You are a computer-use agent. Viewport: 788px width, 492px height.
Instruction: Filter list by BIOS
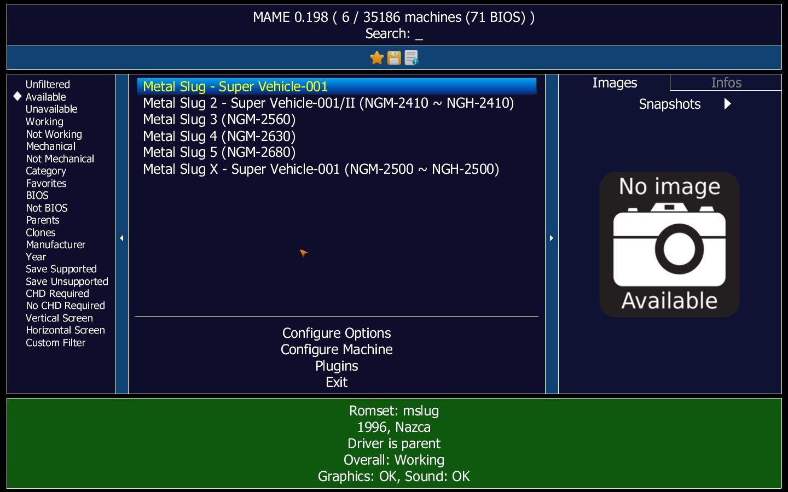click(x=37, y=195)
